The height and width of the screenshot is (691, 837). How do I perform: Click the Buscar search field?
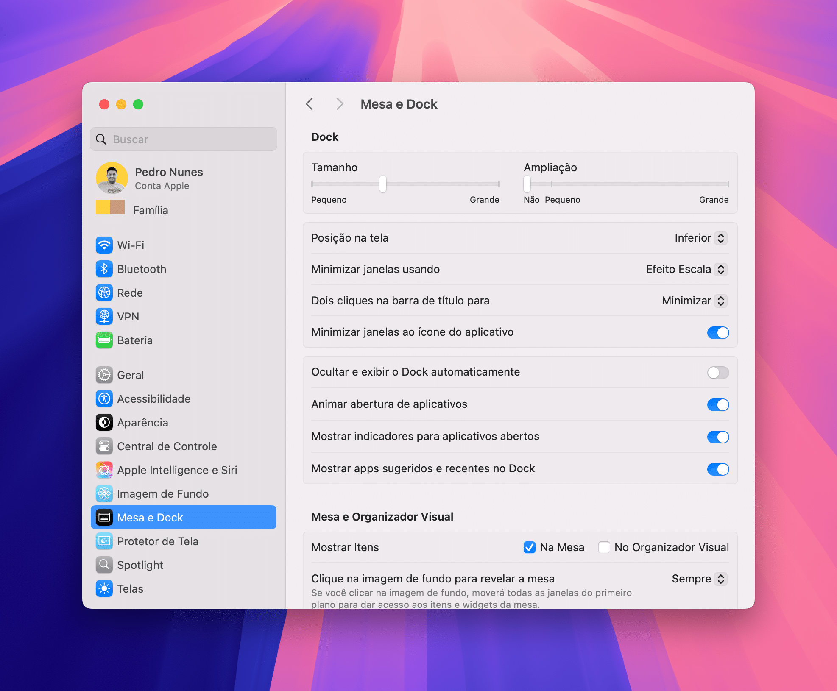[184, 139]
